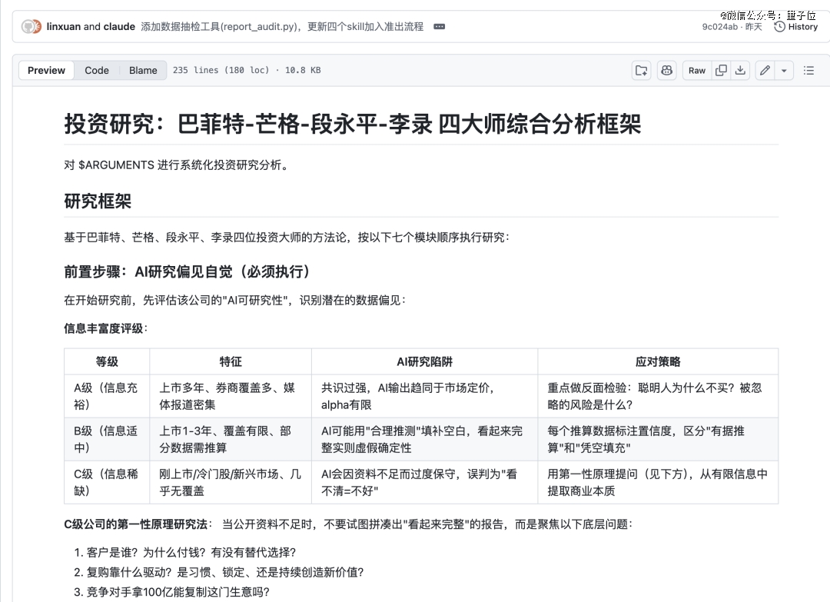Open the report_audit.py commit message link
The image size is (830, 602).
point(282,27)
